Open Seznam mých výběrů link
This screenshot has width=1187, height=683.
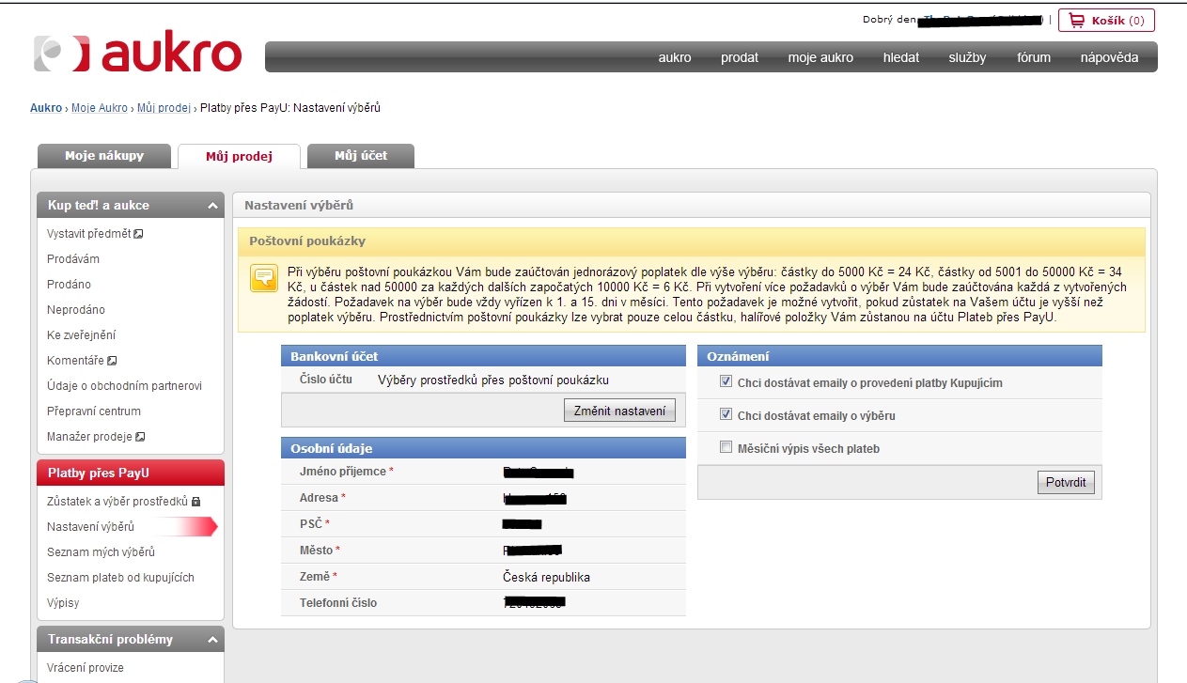pos(101,552)
